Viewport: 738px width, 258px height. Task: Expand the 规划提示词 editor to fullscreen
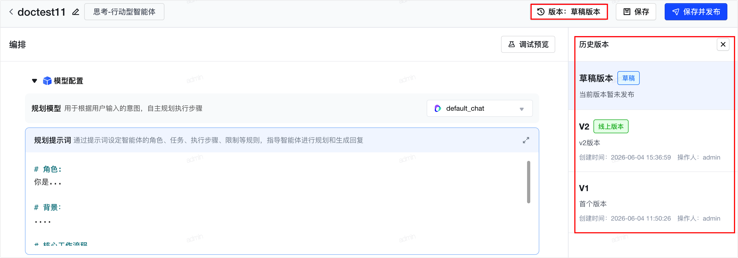coord(526,140)
